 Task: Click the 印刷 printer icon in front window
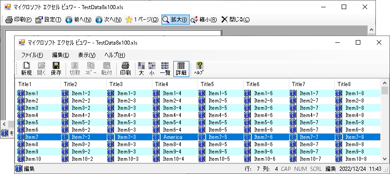tap(125, 69)
